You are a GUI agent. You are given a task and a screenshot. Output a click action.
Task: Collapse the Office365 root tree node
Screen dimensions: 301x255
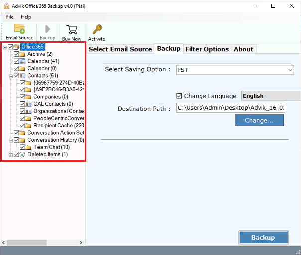tap(5, 47)
